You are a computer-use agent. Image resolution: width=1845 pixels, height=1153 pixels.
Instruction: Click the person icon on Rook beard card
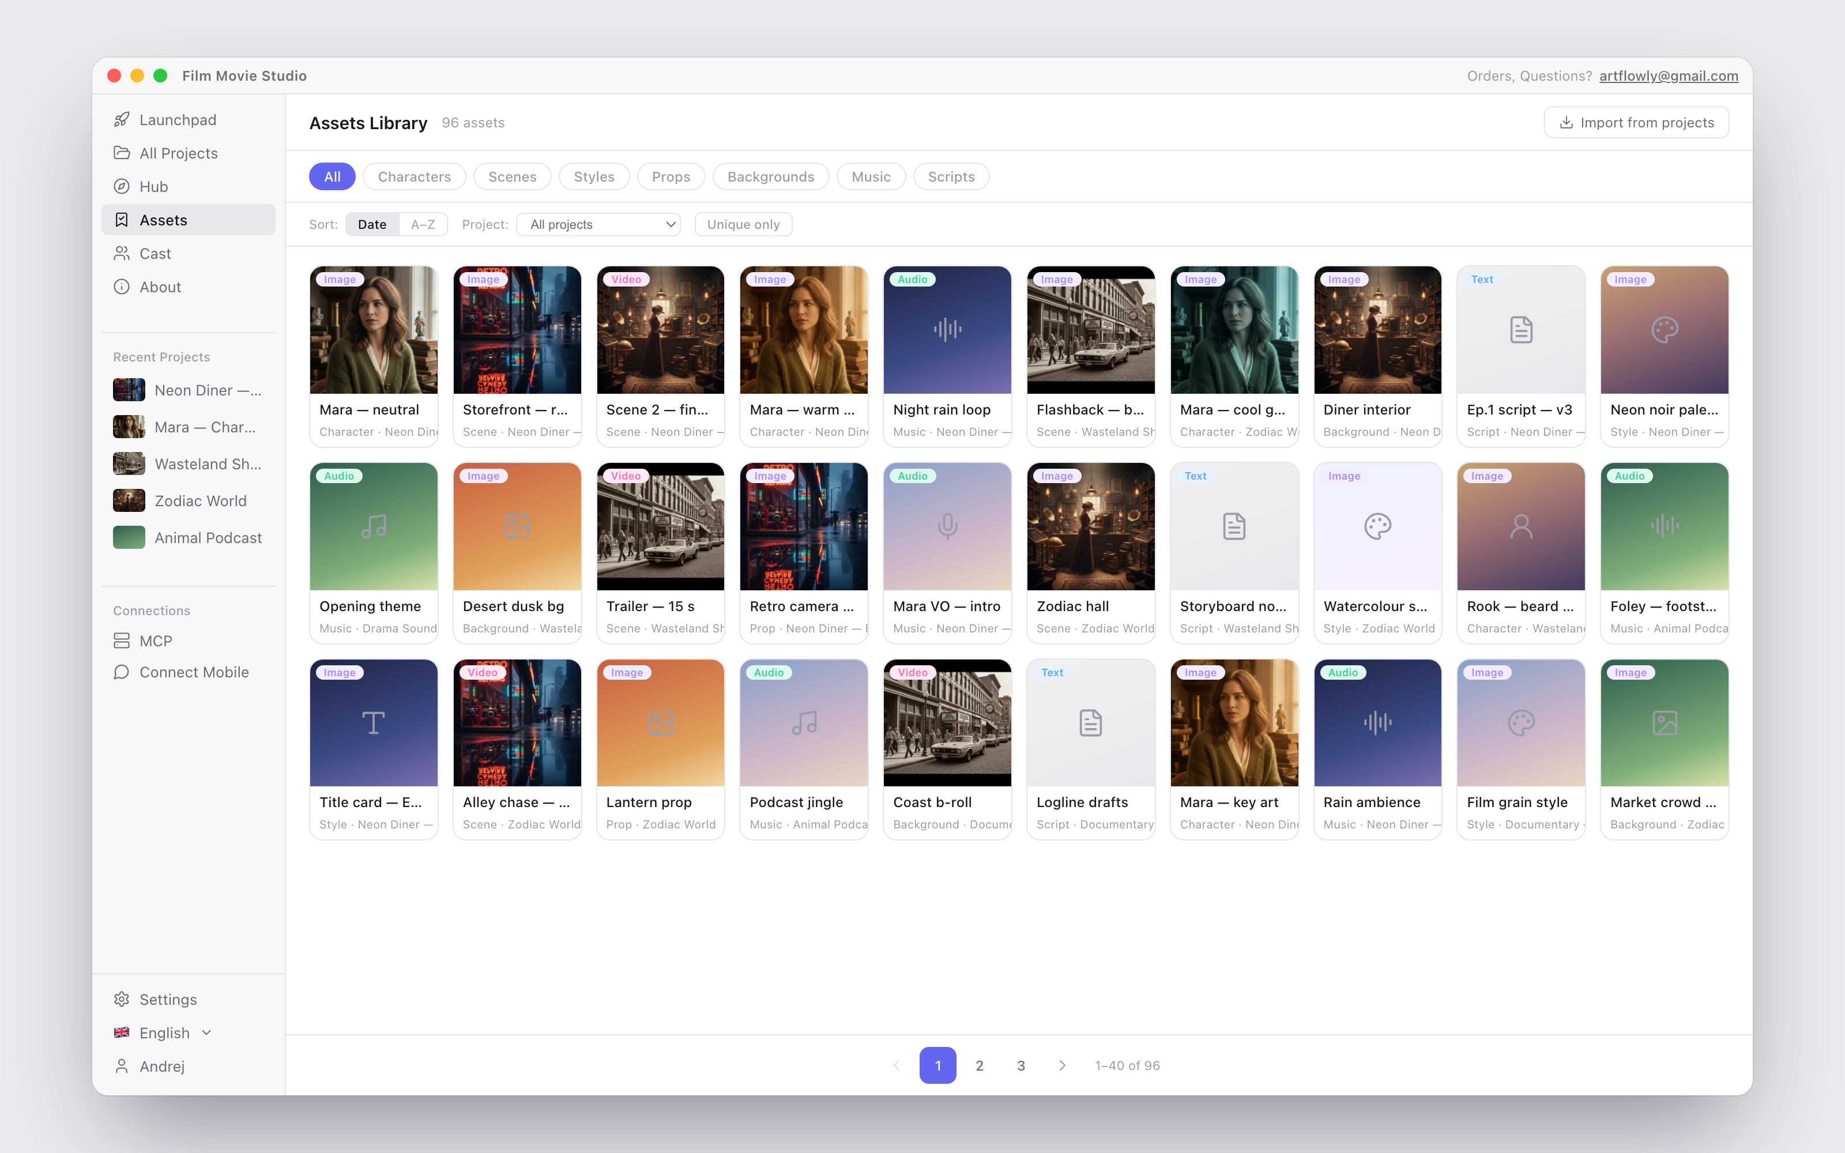click(x=1521, y=526)
